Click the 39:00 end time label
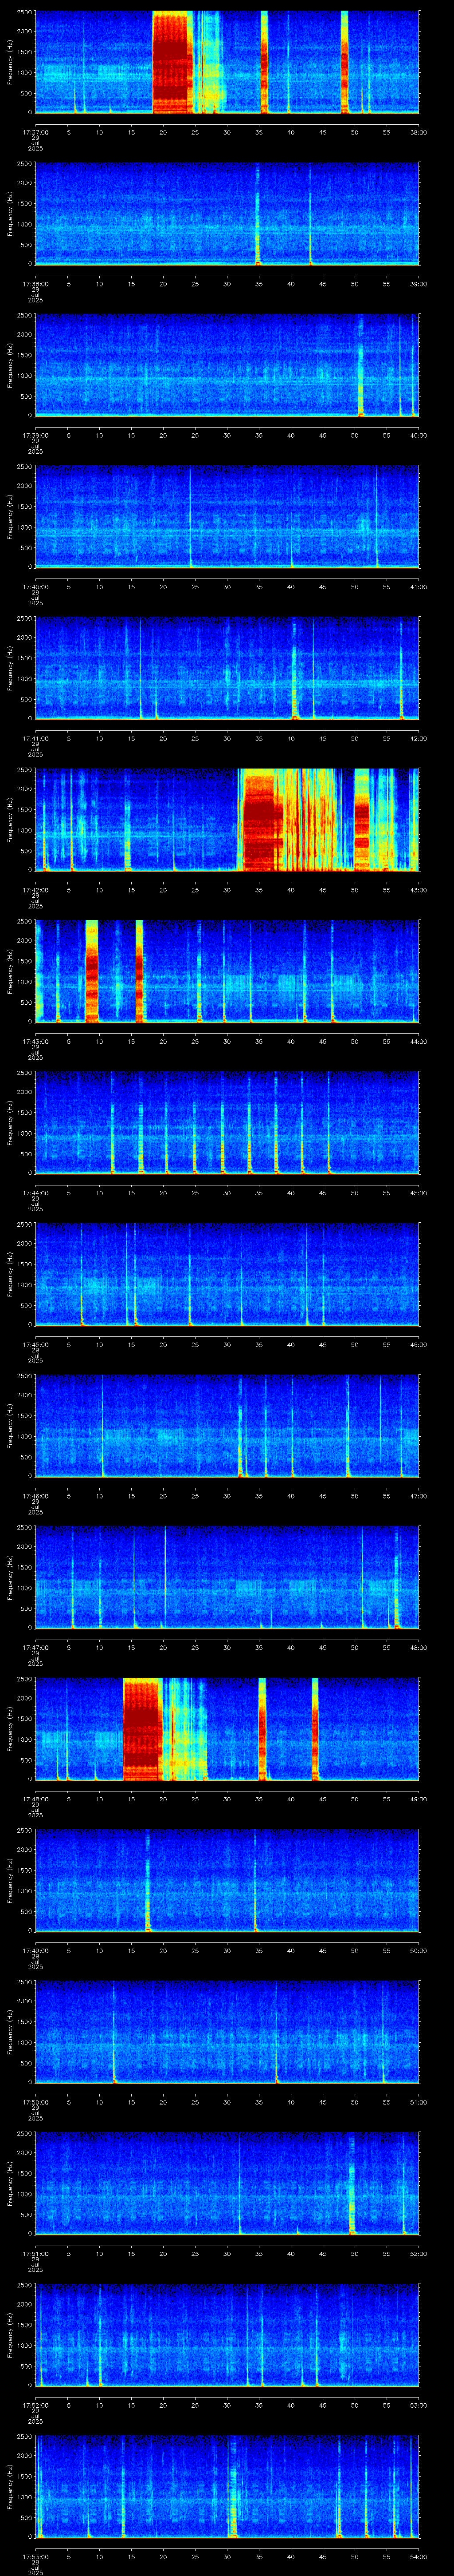This screenshot has height=2576, width=454. click(x=419, y=284)
